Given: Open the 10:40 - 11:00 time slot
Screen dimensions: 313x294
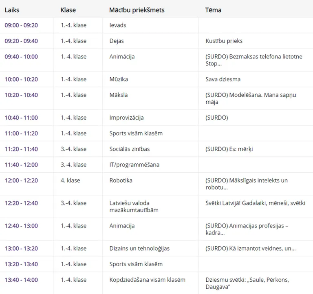Looking at the screenshot, I should [21, 118].
